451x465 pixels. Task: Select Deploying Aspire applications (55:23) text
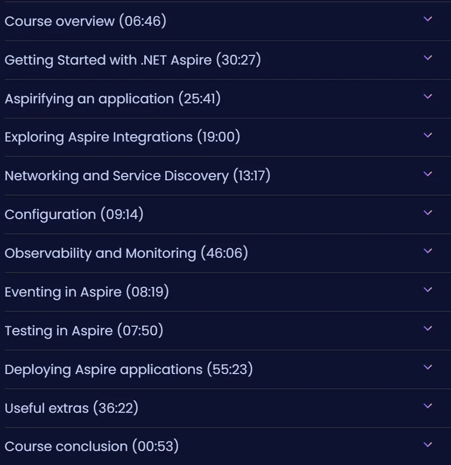129,370
